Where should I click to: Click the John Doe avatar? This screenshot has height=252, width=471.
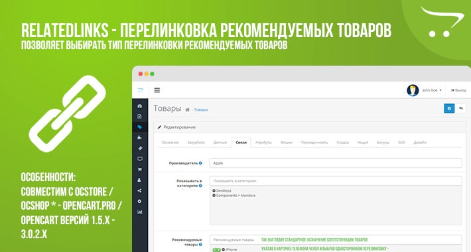413,90
